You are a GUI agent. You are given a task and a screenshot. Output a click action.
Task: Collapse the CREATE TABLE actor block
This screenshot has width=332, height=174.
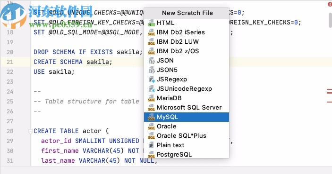coord(30,131)
